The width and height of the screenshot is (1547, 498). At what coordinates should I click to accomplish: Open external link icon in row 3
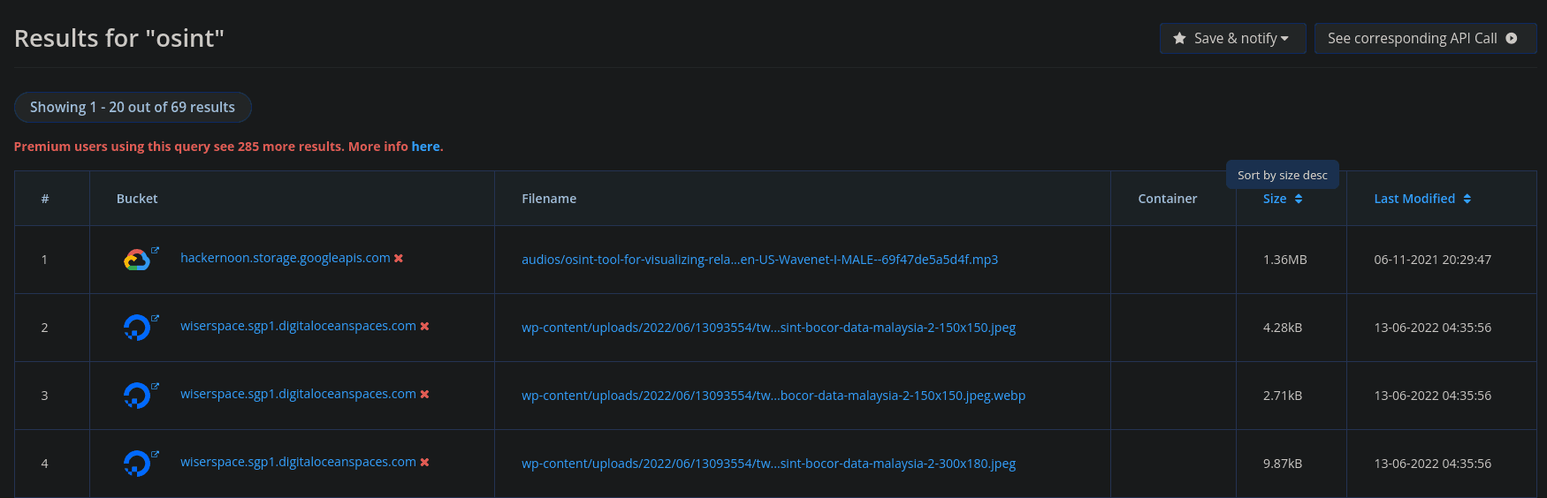(155, 387)
